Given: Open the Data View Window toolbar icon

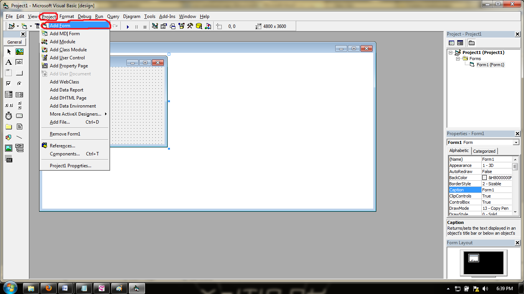Looking at the screenshot, I should tap(199, 26).
